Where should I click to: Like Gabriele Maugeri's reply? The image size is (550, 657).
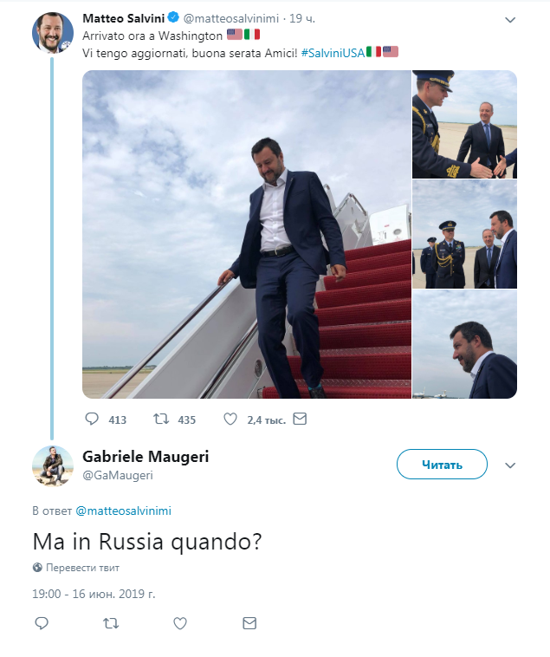click(x=180, y=623)
